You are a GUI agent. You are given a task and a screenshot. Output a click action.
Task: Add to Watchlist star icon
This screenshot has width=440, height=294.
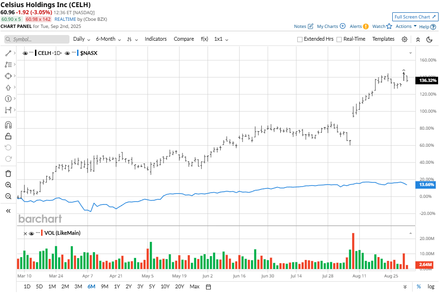click(x=389, y=26)
